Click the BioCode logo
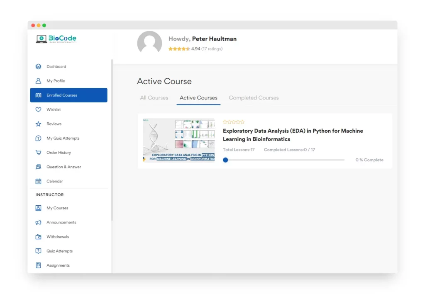This screenshot has width=425, height=294. (x=56, y=39)
